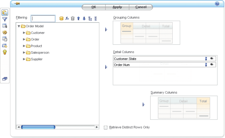Select the Order Model root item
The width and height of the screenshot is (225, 138).
point(35,26)
